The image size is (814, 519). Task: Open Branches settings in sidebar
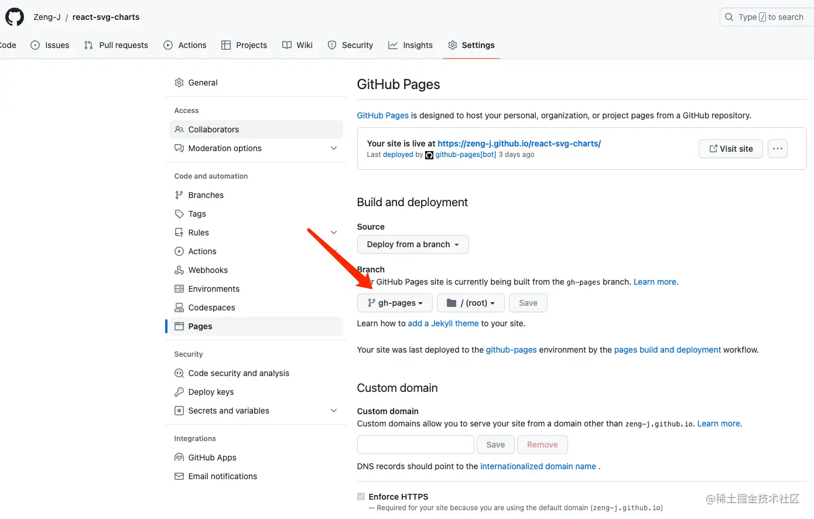pyautogui.click(x=256, y=195)
